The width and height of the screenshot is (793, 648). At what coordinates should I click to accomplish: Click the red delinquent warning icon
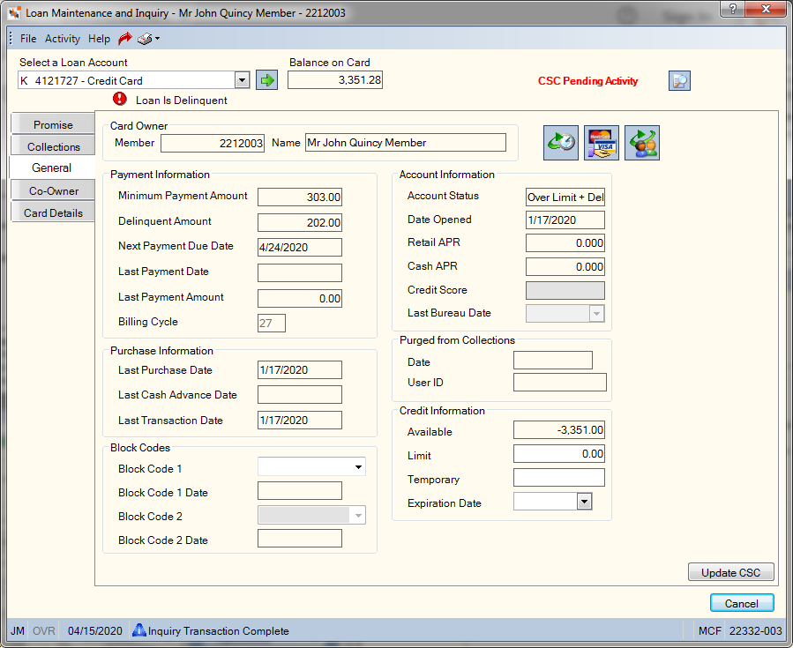coord(120,99)
